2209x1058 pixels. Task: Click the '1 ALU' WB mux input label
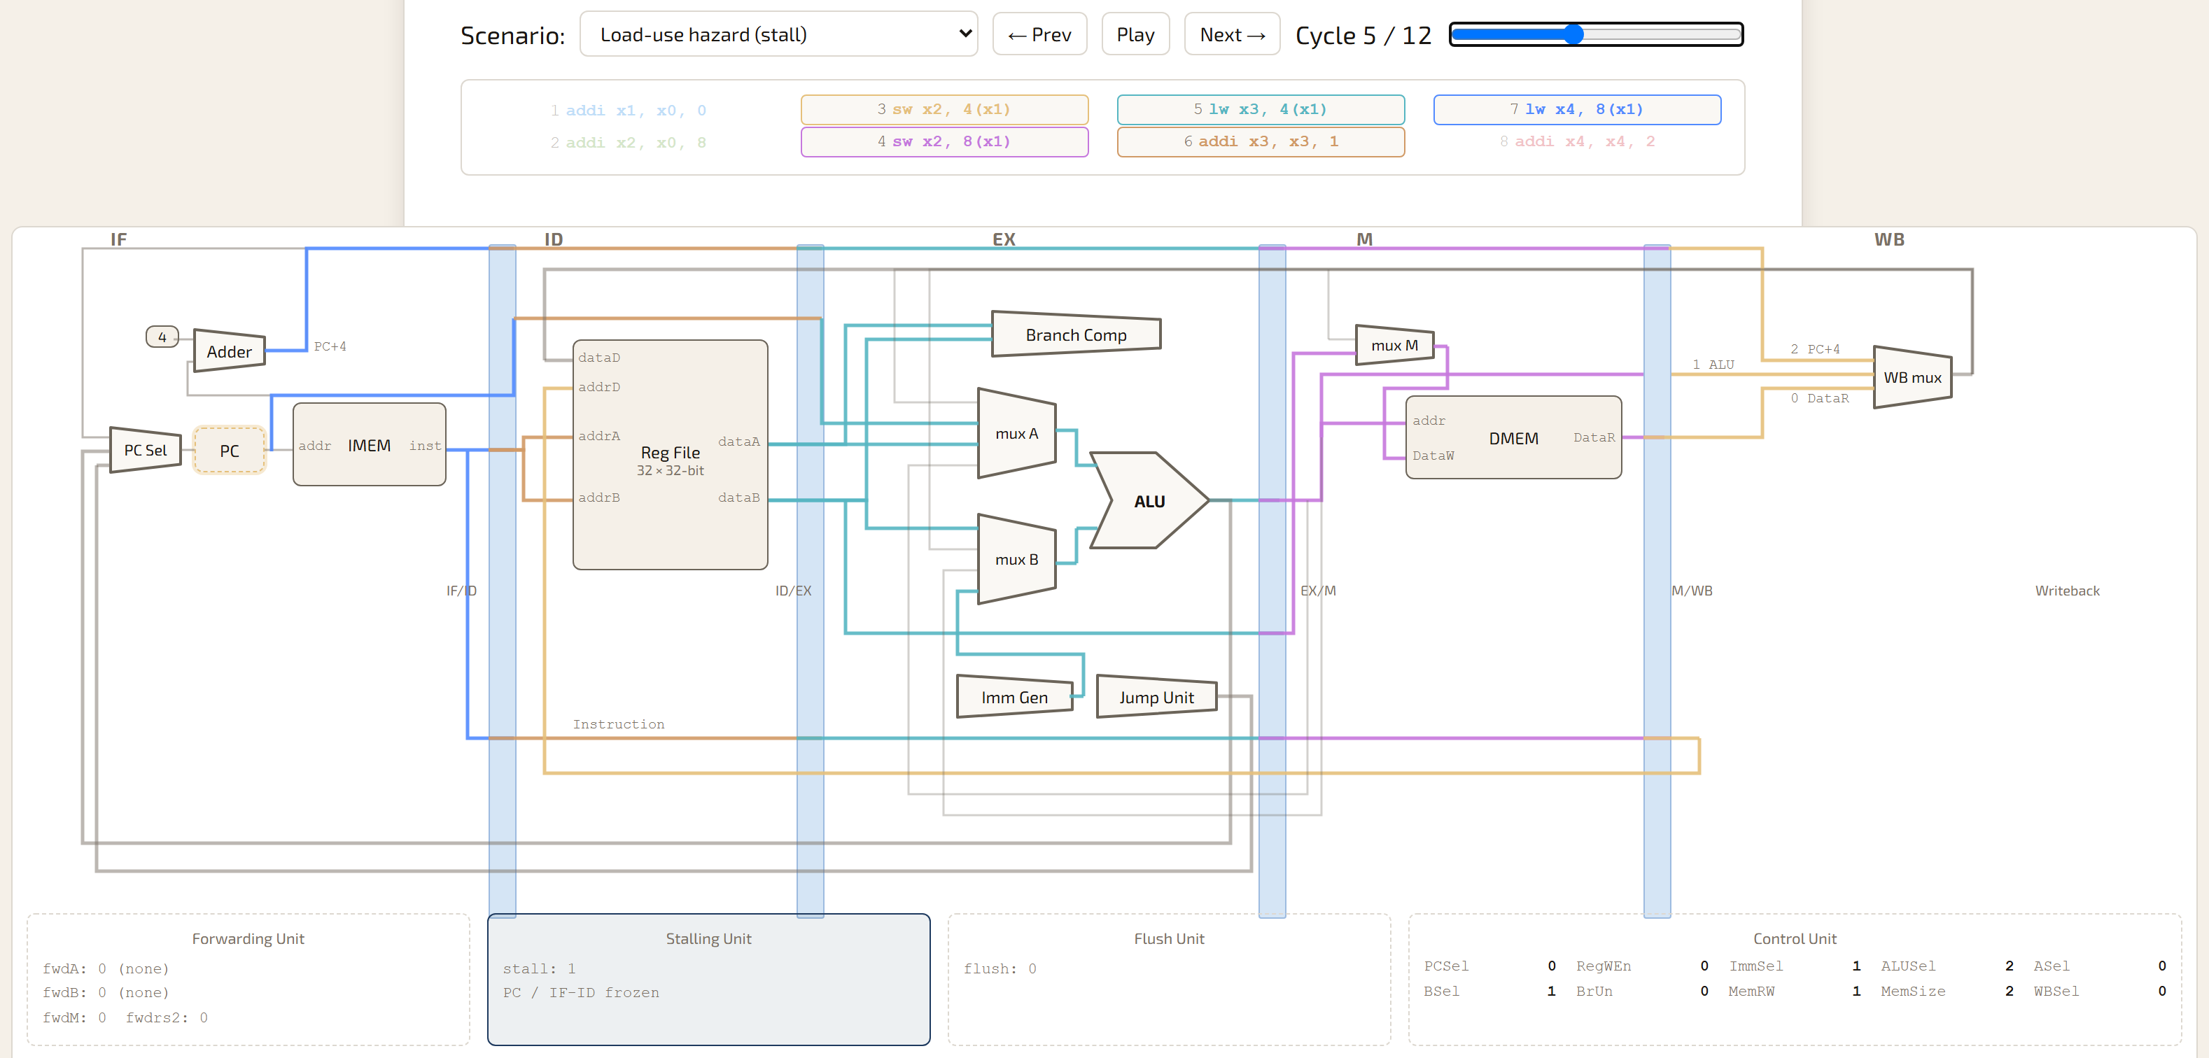click(1713, 365)
